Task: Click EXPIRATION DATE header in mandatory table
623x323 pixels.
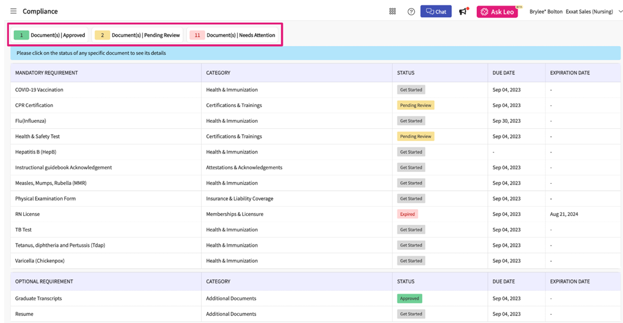Action: pos(570,73)
